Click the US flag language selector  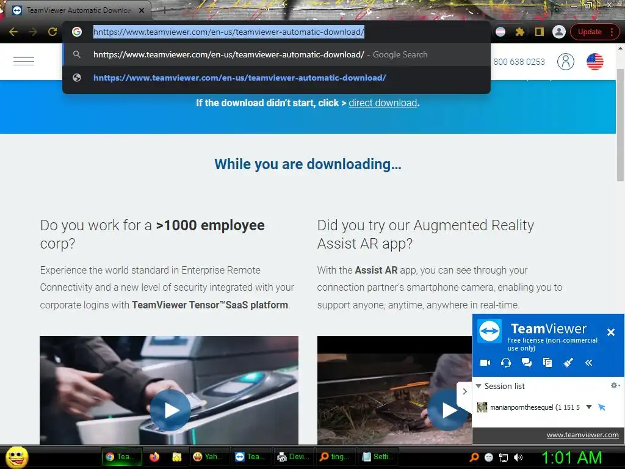pos(594,62)
